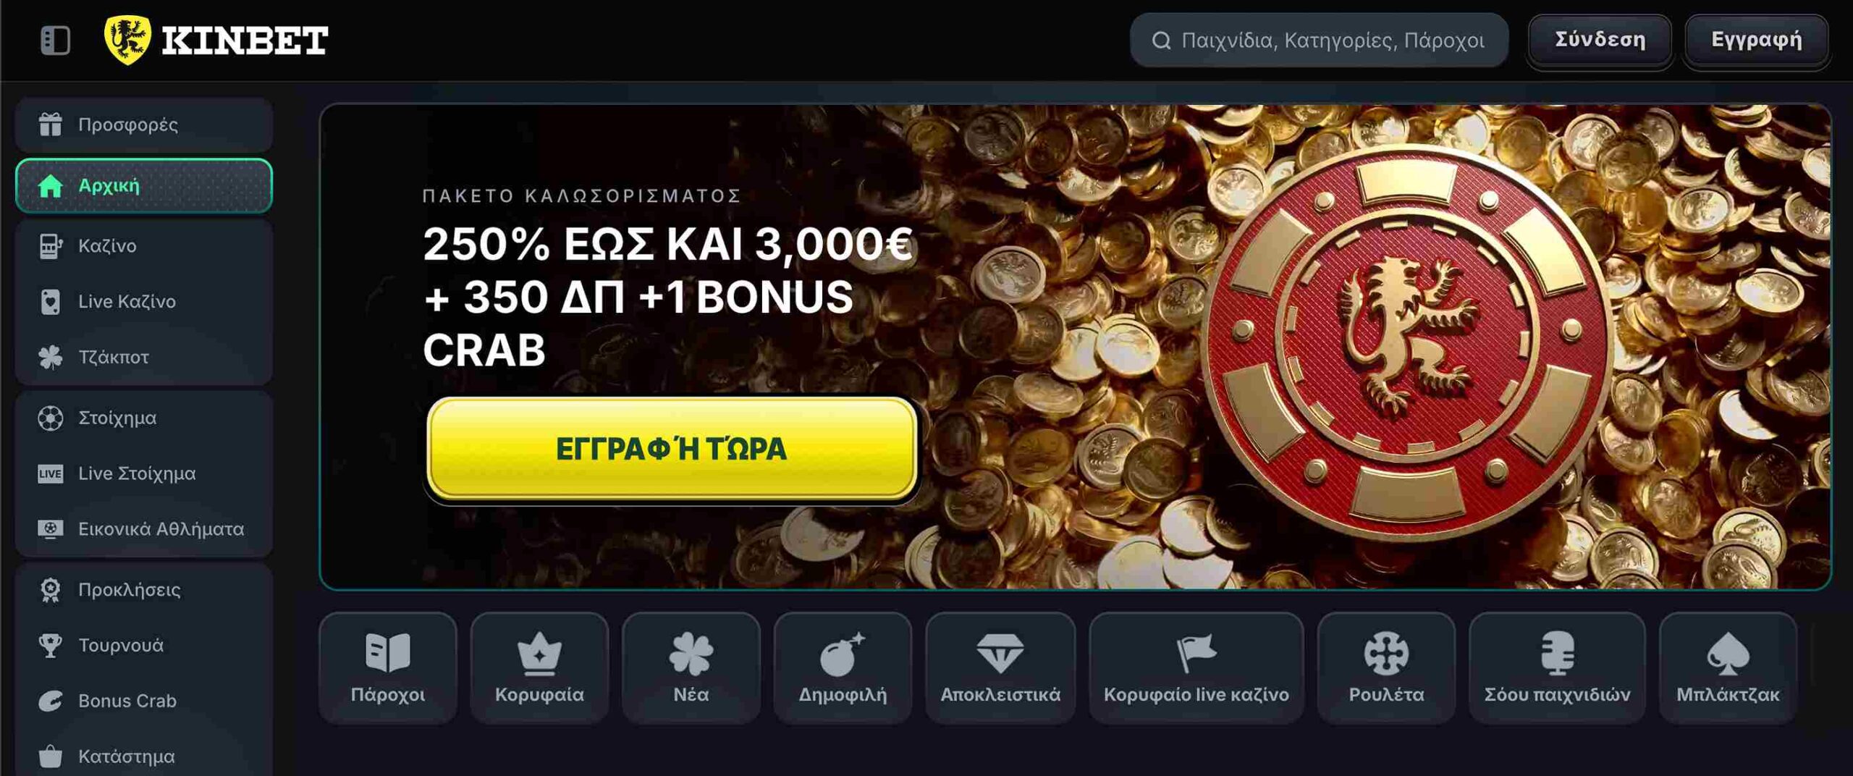Open the Τζάκποτ clover icon
The image size is (1853, 776).
(x=50, y=358)
